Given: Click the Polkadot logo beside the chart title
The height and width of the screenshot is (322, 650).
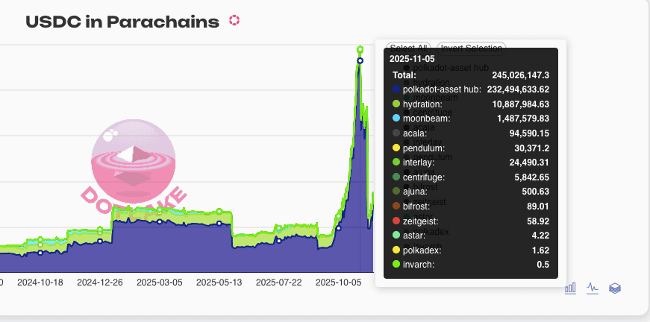Looking at the screenshot, I should [234, 21].
